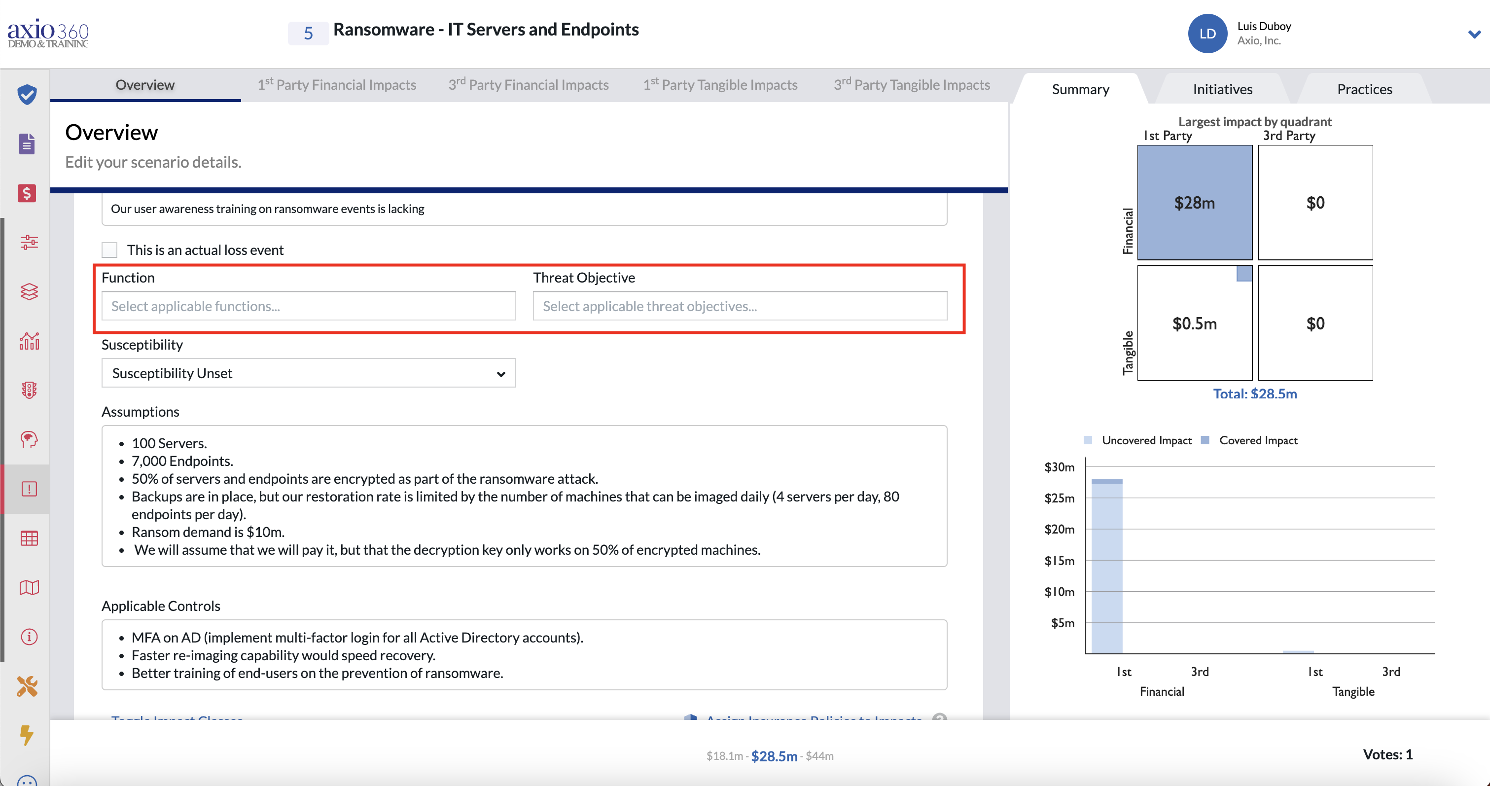Open the Practices panel tab
The width and height of the screenshot is (1490, 786).
click(x=1364, y=89)
